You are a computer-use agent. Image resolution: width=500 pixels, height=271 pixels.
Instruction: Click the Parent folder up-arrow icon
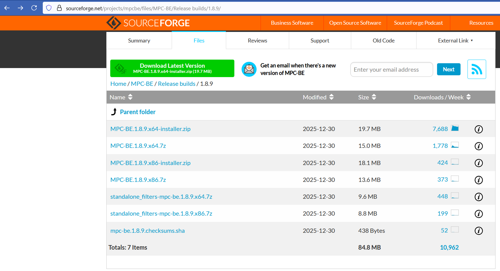114,112
